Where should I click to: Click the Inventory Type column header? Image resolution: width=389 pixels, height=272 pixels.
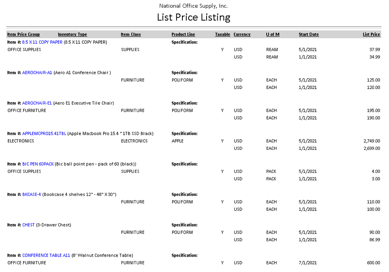(x=72, y=35)
